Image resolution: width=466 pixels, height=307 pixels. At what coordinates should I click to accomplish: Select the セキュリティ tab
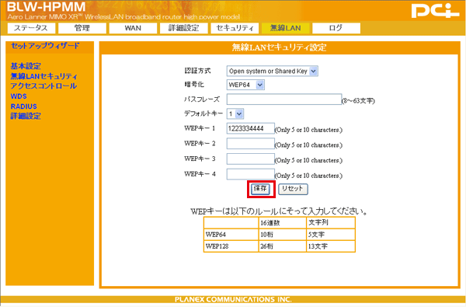point(235,28)
